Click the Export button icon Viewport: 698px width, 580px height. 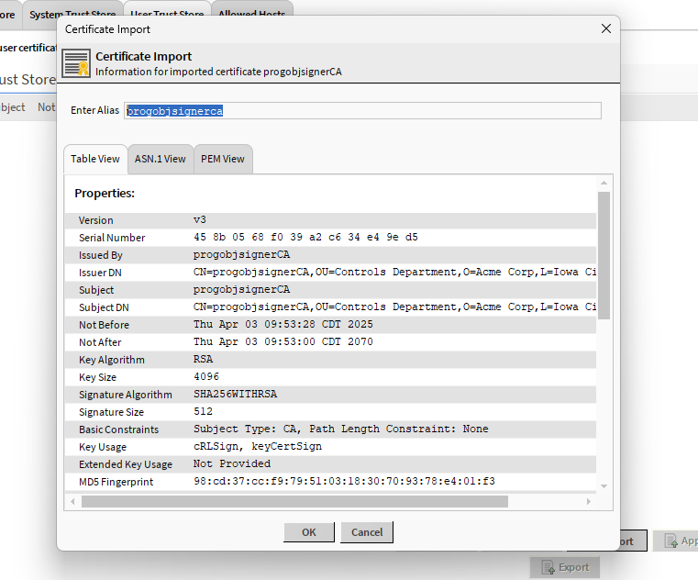coord(548,567)
